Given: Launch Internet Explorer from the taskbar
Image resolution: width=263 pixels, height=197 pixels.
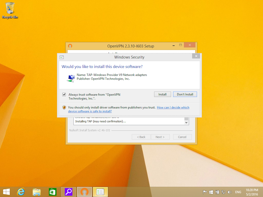Looking at the screenshot, I should point(21,192).
